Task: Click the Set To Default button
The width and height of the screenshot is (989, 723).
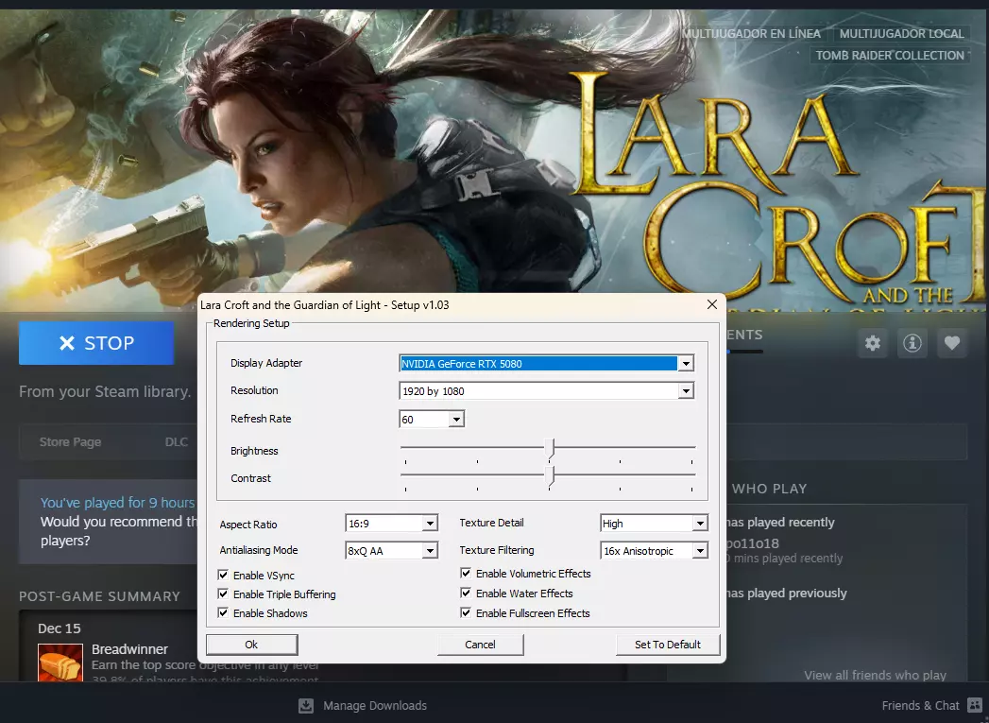Action: click(667, 645)
